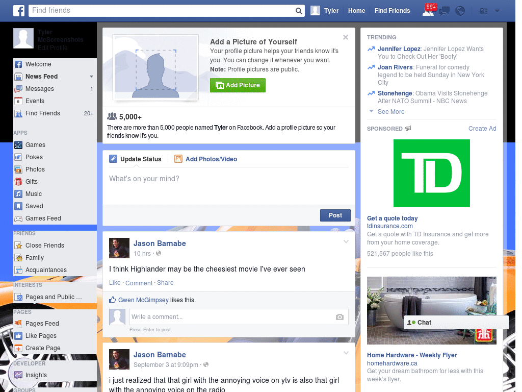Open the Chat bar
522x392 pixels.
(x=456, y=323)
